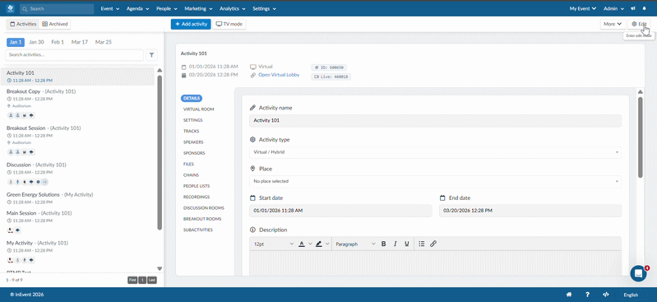
Task: Open the People menu
Action: [x=167, y=8]
